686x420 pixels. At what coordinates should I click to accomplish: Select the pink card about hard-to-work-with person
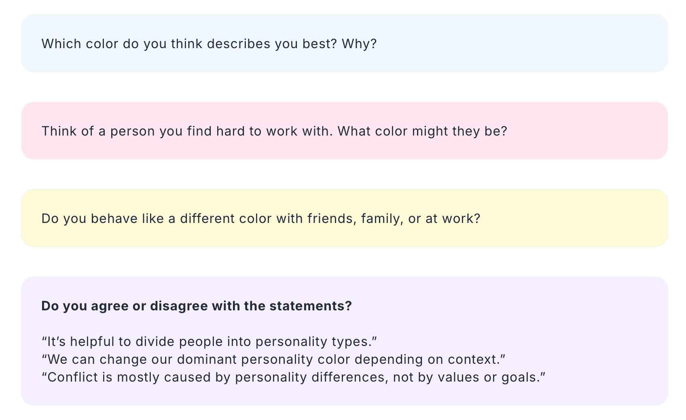(x=344, y=131)
